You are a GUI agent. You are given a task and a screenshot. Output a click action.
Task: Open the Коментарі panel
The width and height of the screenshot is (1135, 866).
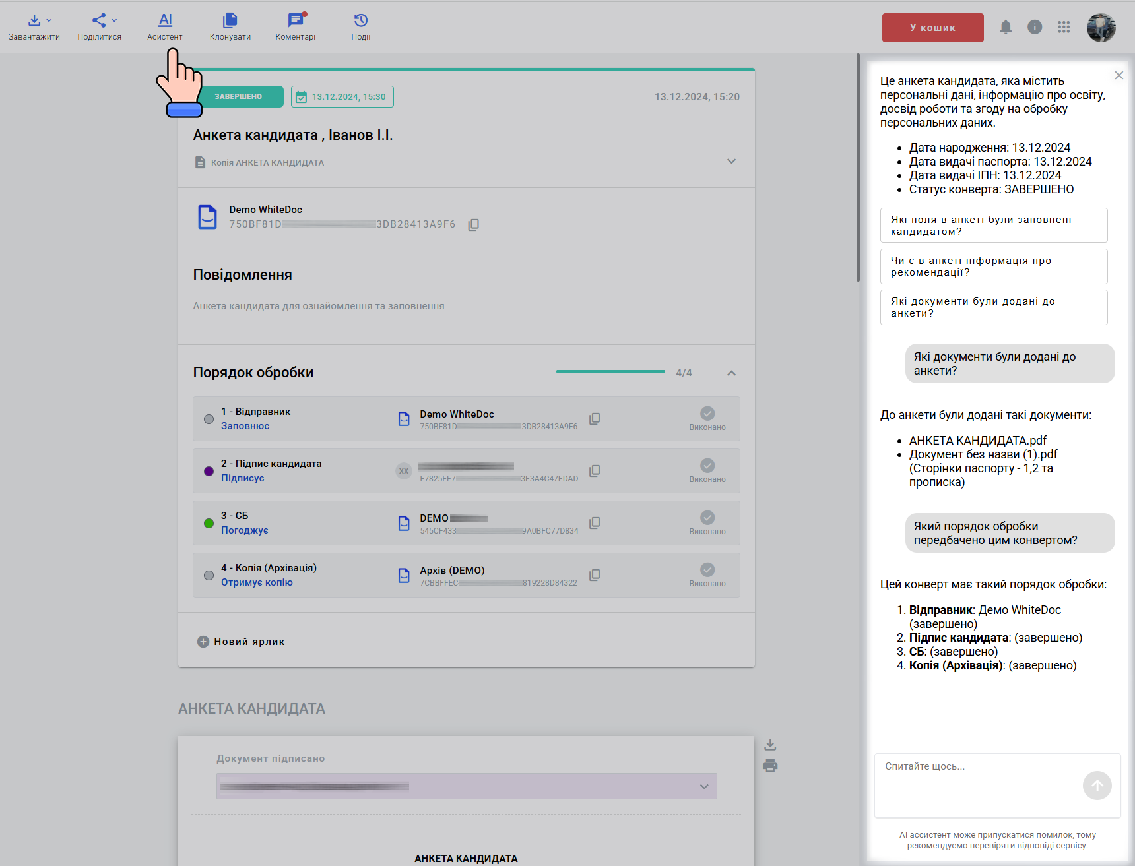point(295,27)
